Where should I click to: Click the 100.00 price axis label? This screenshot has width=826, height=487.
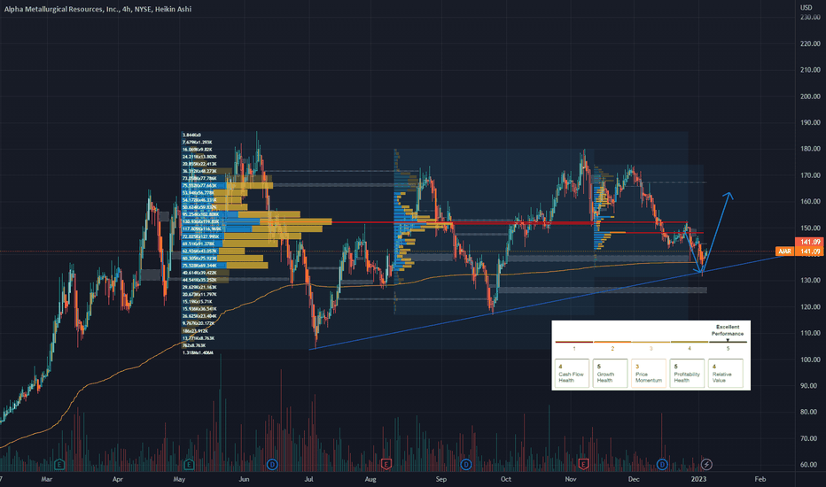(x=810, y=359)
